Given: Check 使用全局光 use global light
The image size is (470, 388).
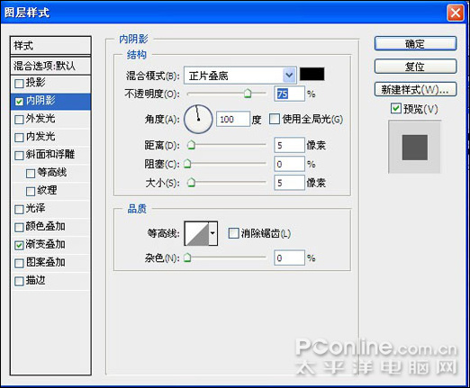Looking at the screenshot, I should 275,119.
